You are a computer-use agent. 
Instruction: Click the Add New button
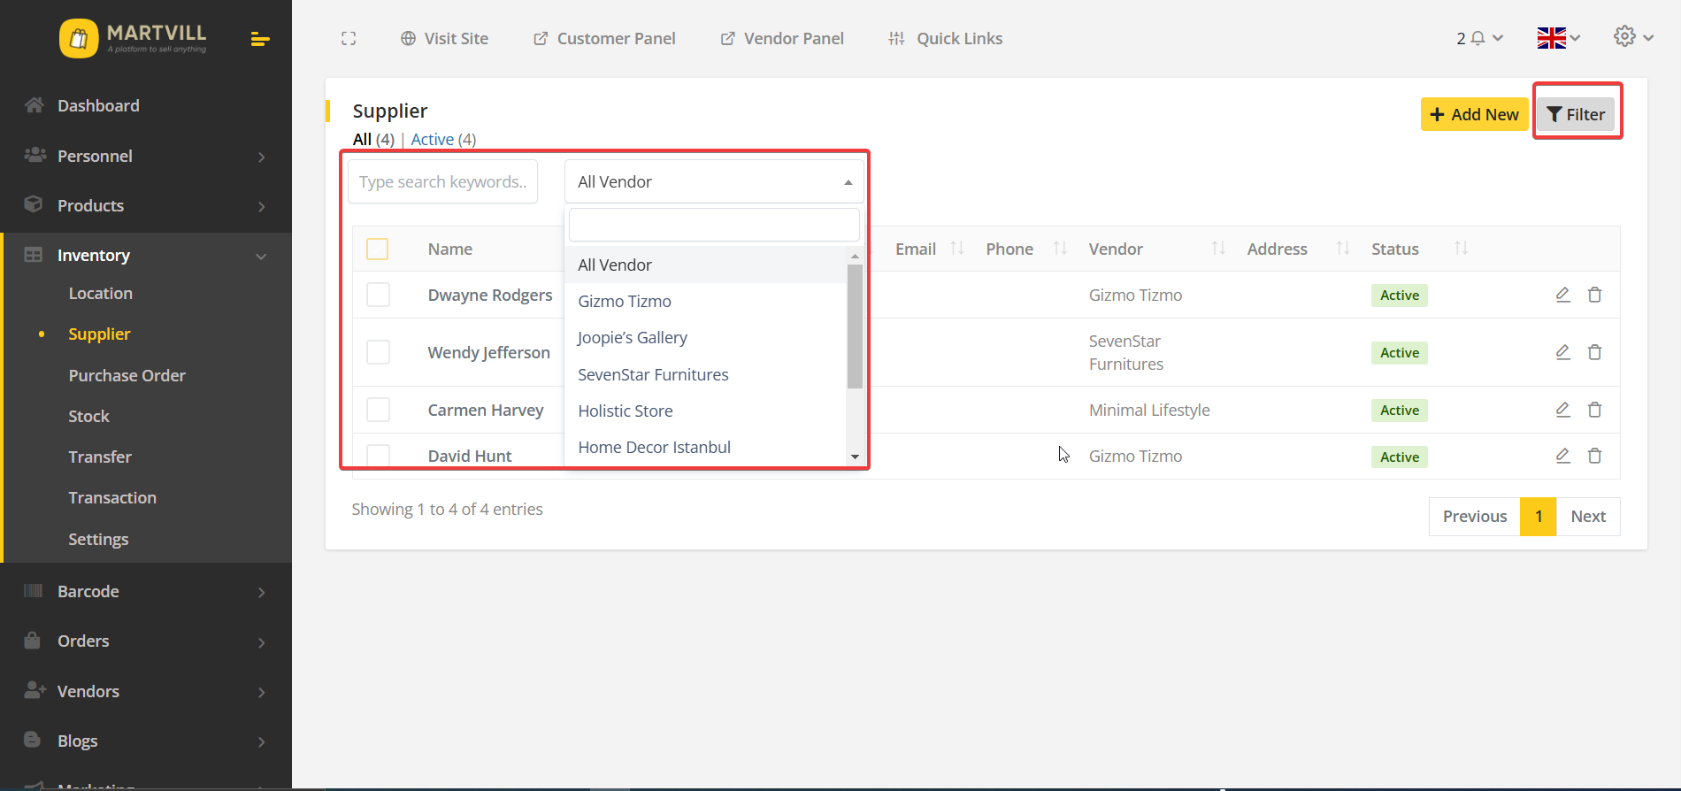(1474, 114)
